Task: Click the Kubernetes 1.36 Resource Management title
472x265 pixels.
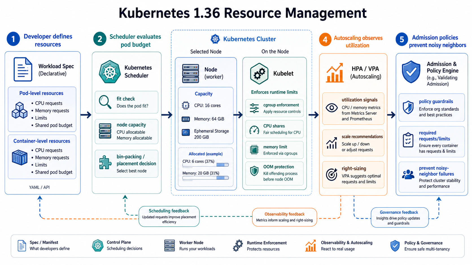Action: tap(242, 13)
